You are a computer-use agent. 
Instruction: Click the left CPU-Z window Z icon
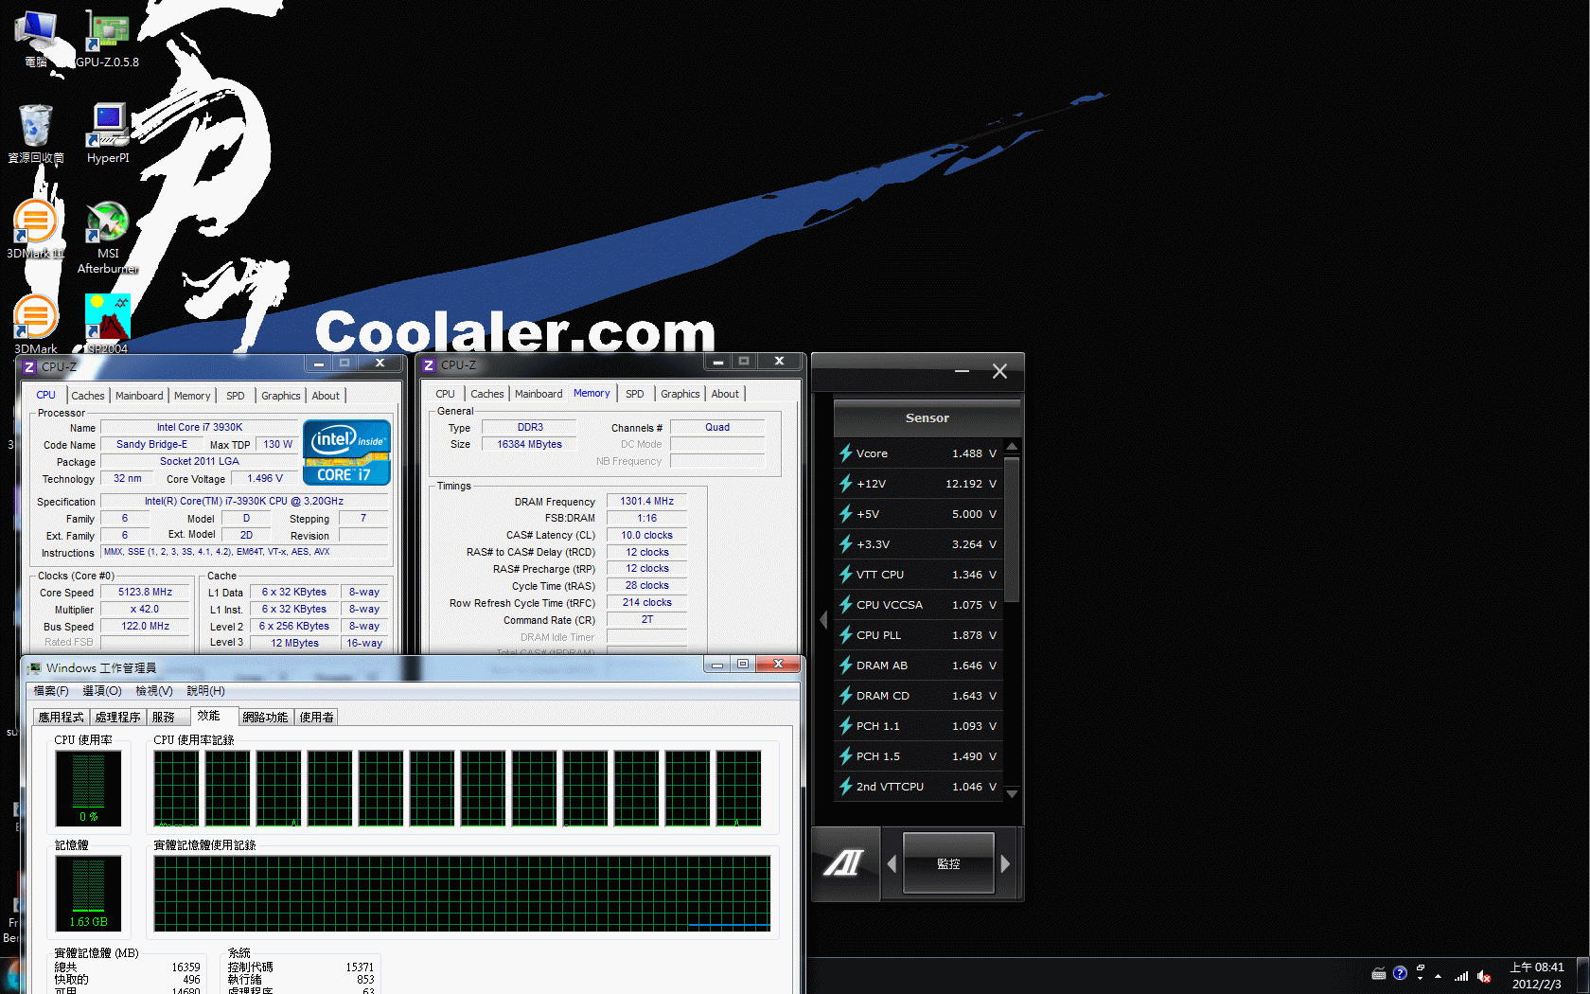(x=29, y=366)
